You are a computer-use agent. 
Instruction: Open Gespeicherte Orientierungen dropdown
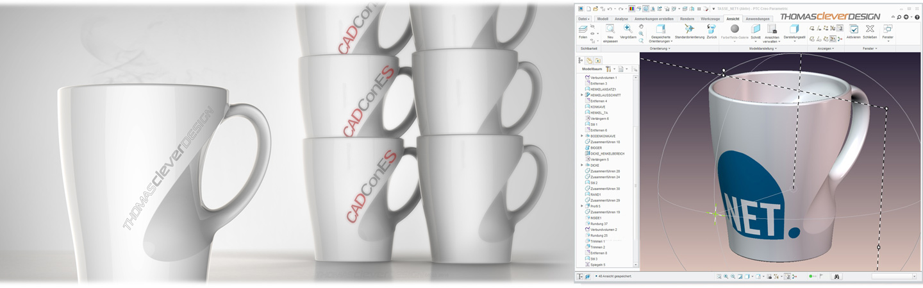pyautogui.click(x=660, y=38)
